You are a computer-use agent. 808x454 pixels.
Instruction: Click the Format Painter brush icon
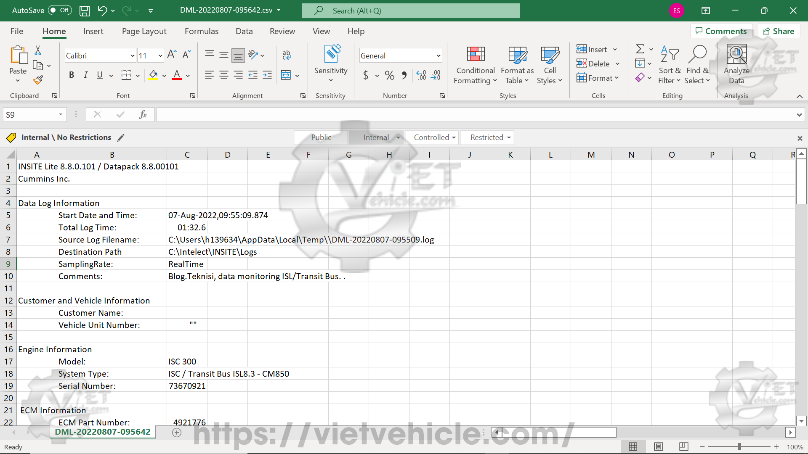point(38,80)
